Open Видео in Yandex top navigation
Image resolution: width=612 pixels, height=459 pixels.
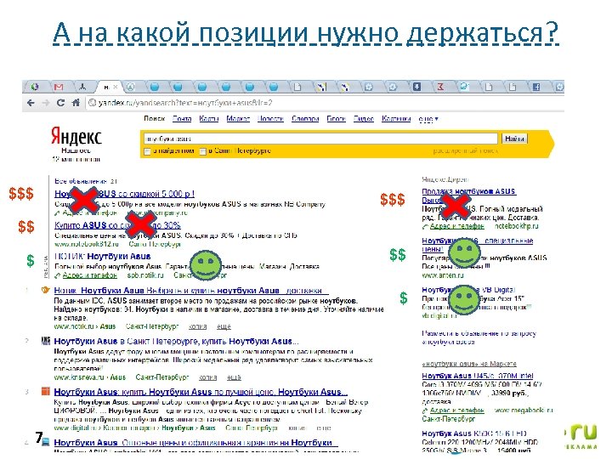(364, 119)
